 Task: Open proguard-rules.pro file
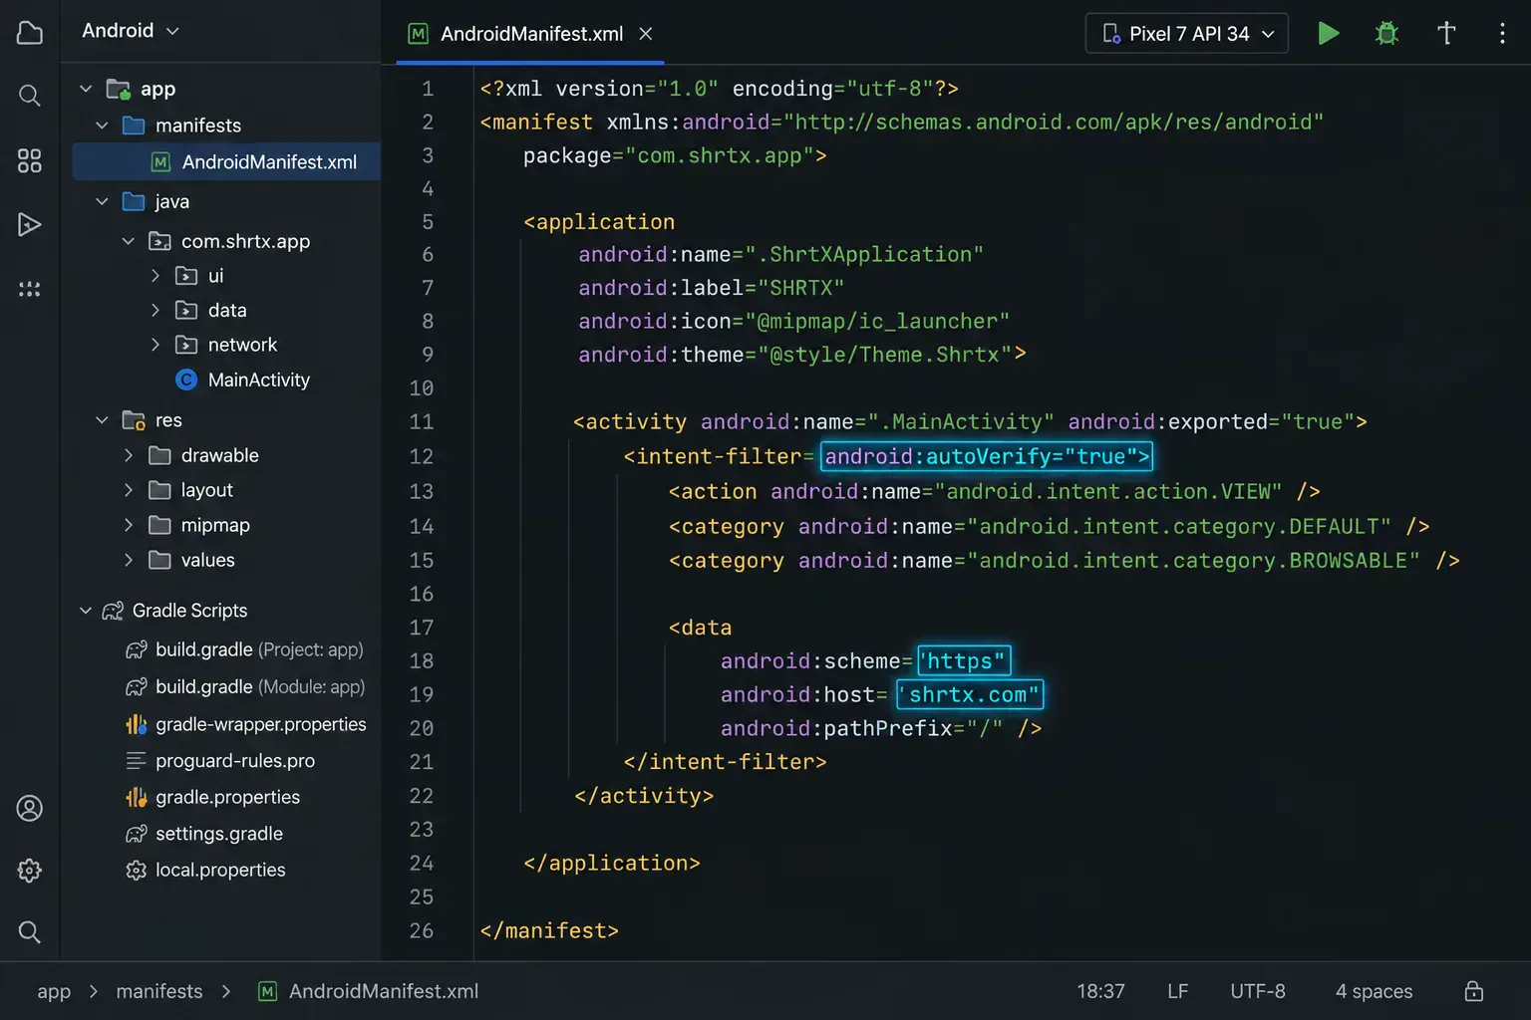220,761
